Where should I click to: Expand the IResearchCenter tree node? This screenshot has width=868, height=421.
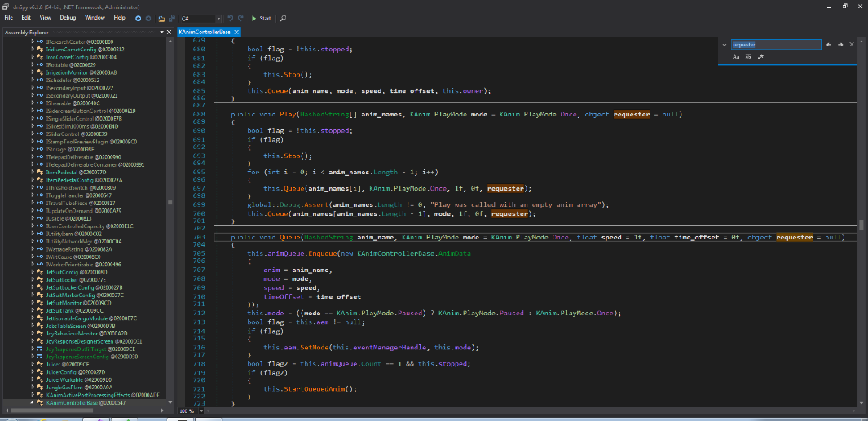coord(33,41)
